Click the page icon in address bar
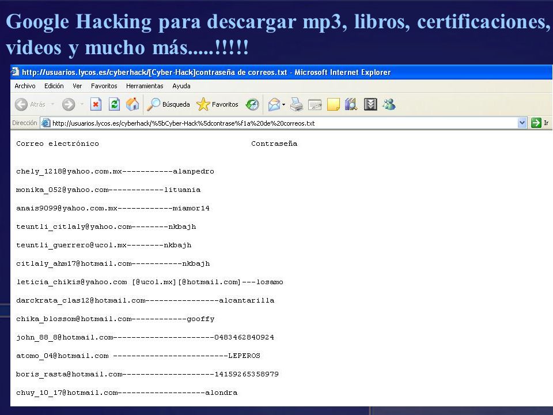Screen dimensions: 553x415 [46, 123]
